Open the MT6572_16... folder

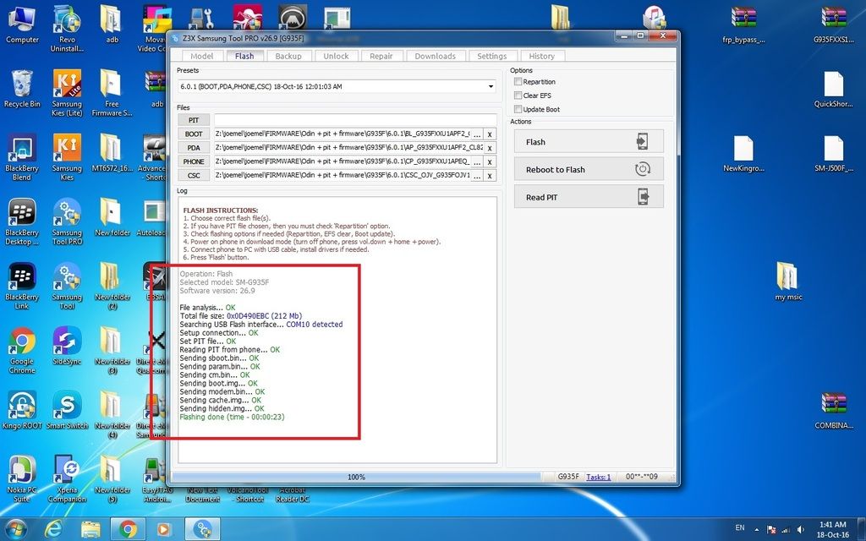click(x=112, y=153)
